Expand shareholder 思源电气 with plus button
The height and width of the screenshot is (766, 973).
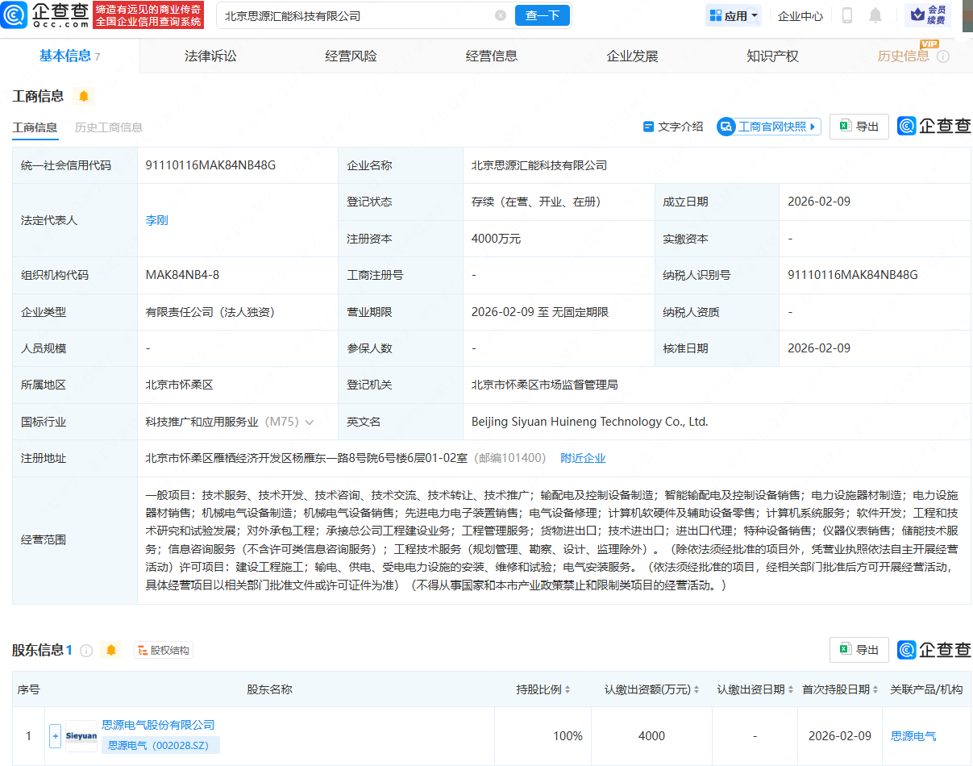click(54, 735)
